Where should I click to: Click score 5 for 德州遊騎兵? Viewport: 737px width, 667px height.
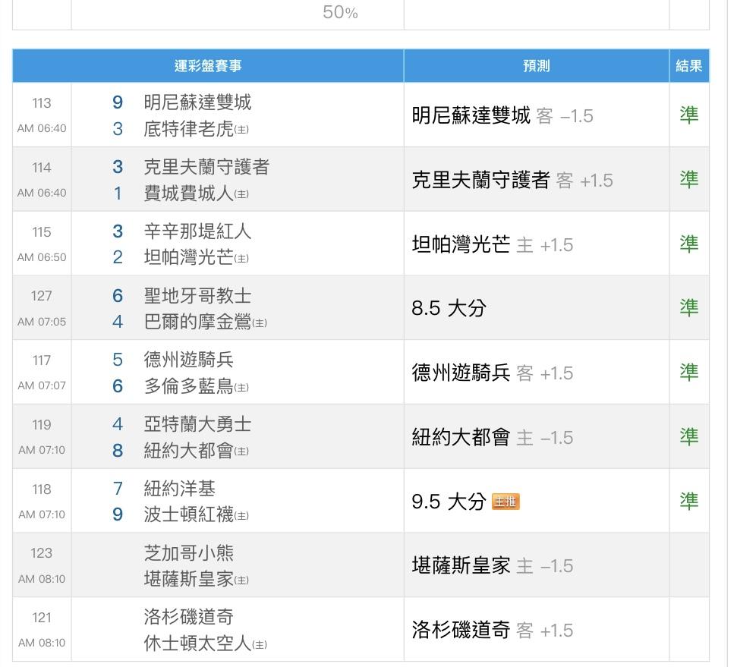tap(118, 360)
